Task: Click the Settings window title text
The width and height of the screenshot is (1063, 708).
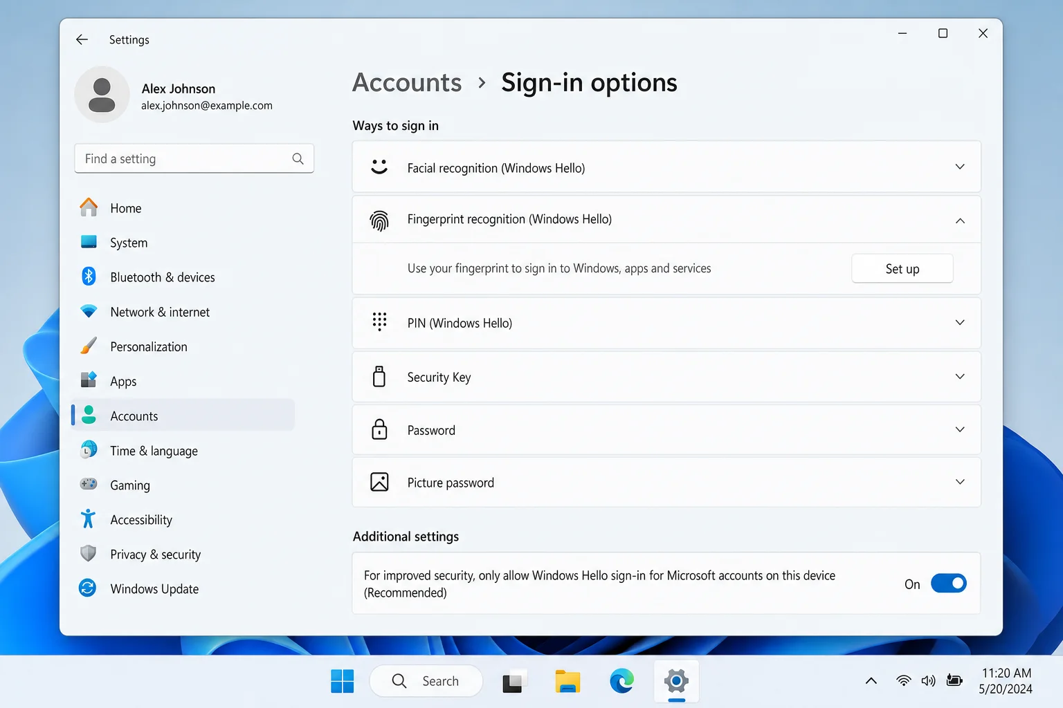Action: [x=129, y=39]
